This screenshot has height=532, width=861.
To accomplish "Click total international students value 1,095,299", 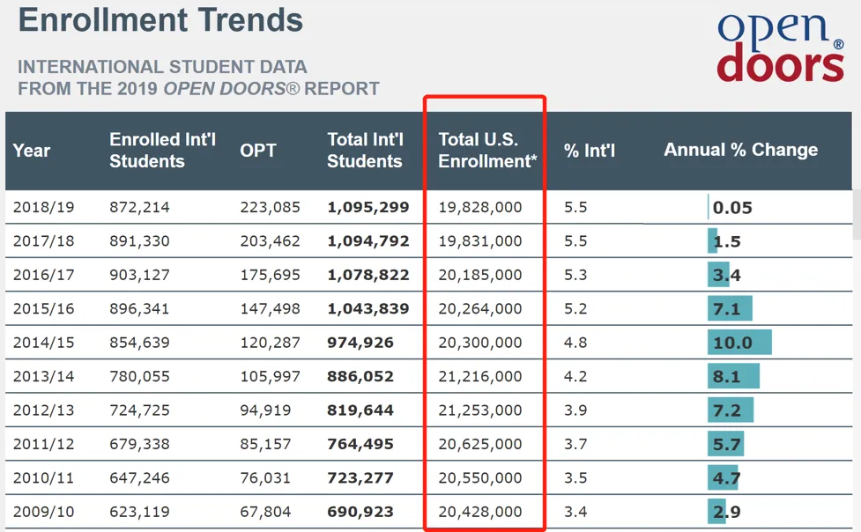I will pyautogui.click(x=367, y=208).
